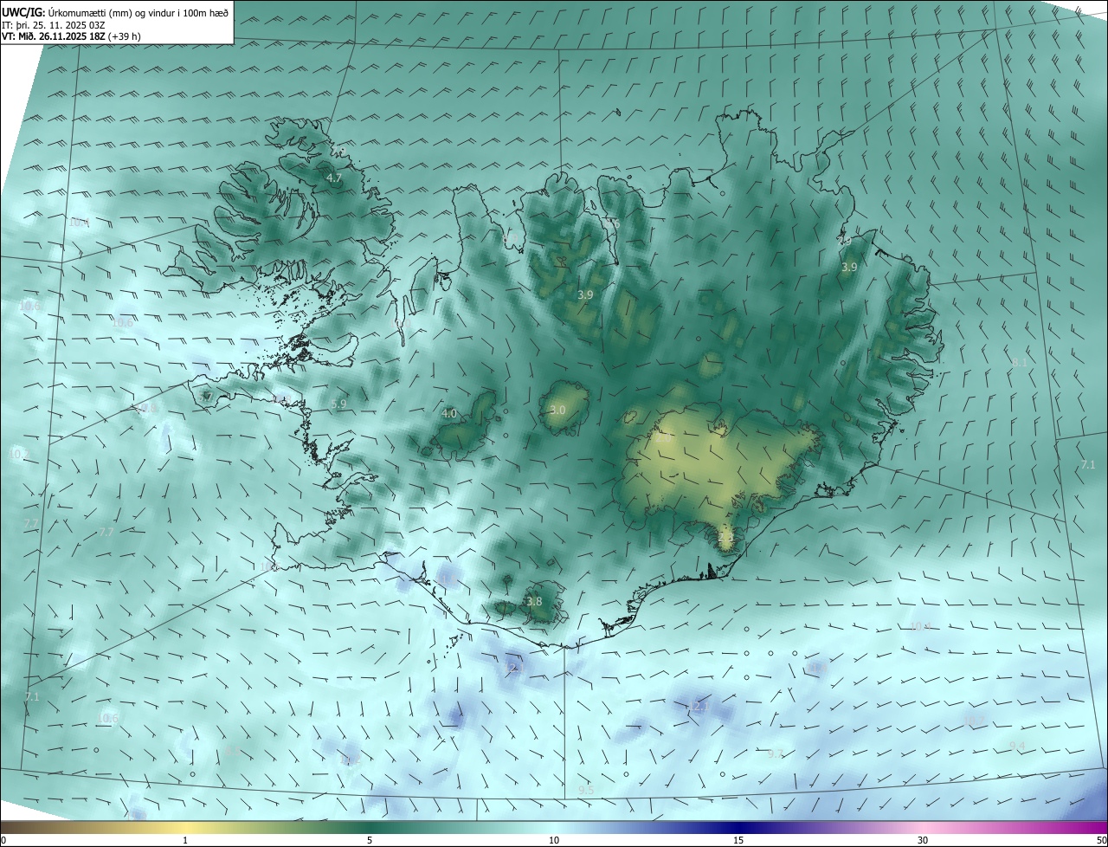Click the '50' tick on the color scale
The height and width of the screenshot is (847, 1108).
(x=1101, y=840)
